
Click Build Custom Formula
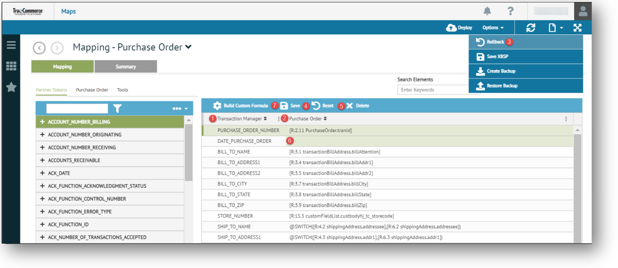point(241,106)
